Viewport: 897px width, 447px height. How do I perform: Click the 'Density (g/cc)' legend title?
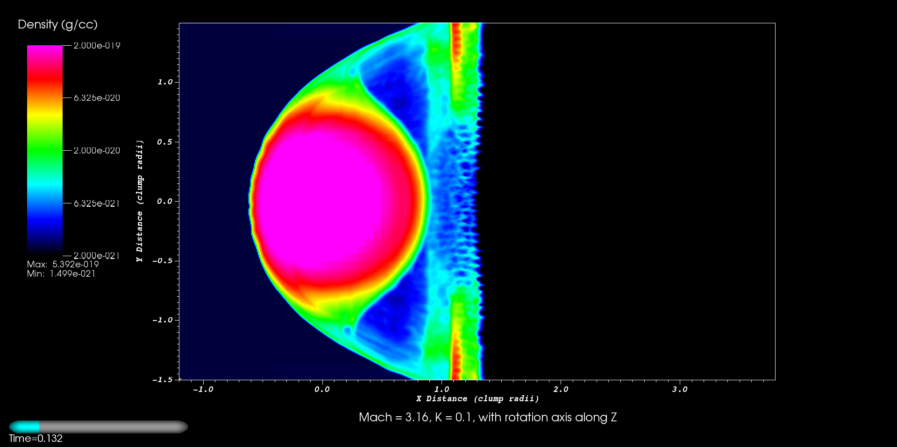pos(57,25)
